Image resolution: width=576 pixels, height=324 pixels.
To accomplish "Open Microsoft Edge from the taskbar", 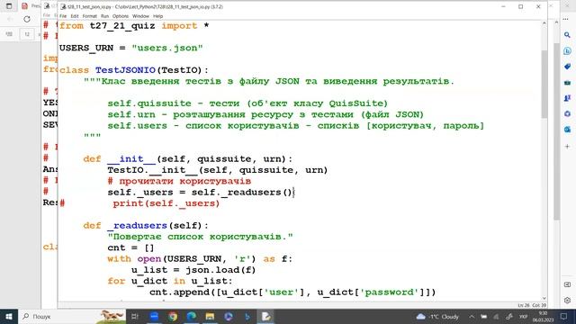I will coord(192,316).
